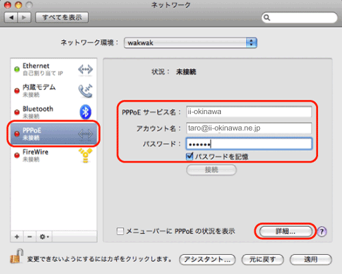Click the 詳細... button
Viewport: 342px width, 274px height.
coord(285,232)
